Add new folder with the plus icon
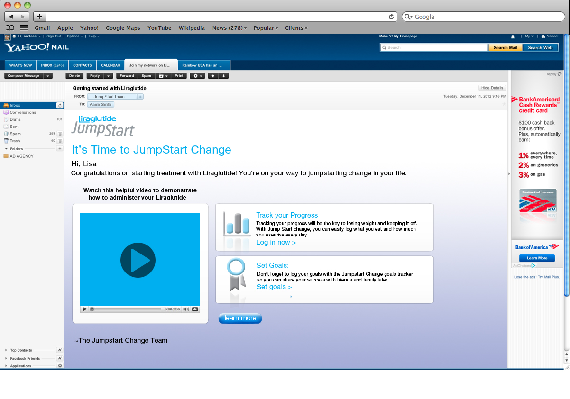This screenshot has height=399, width=570. pos(60,148)
